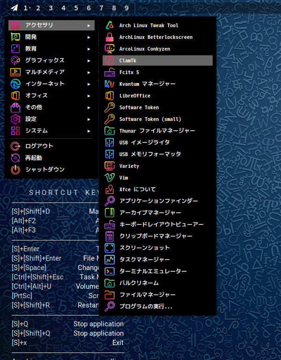The width and height of the screenshot is (281, 360).
Task: Choose 再起動 to reboot
Action: click(52, 157)
